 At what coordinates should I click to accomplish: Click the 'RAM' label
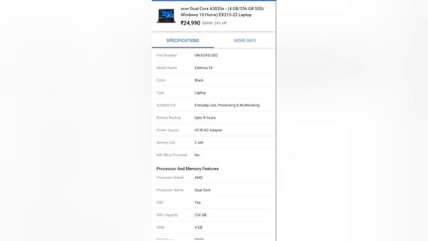point(160,228)
